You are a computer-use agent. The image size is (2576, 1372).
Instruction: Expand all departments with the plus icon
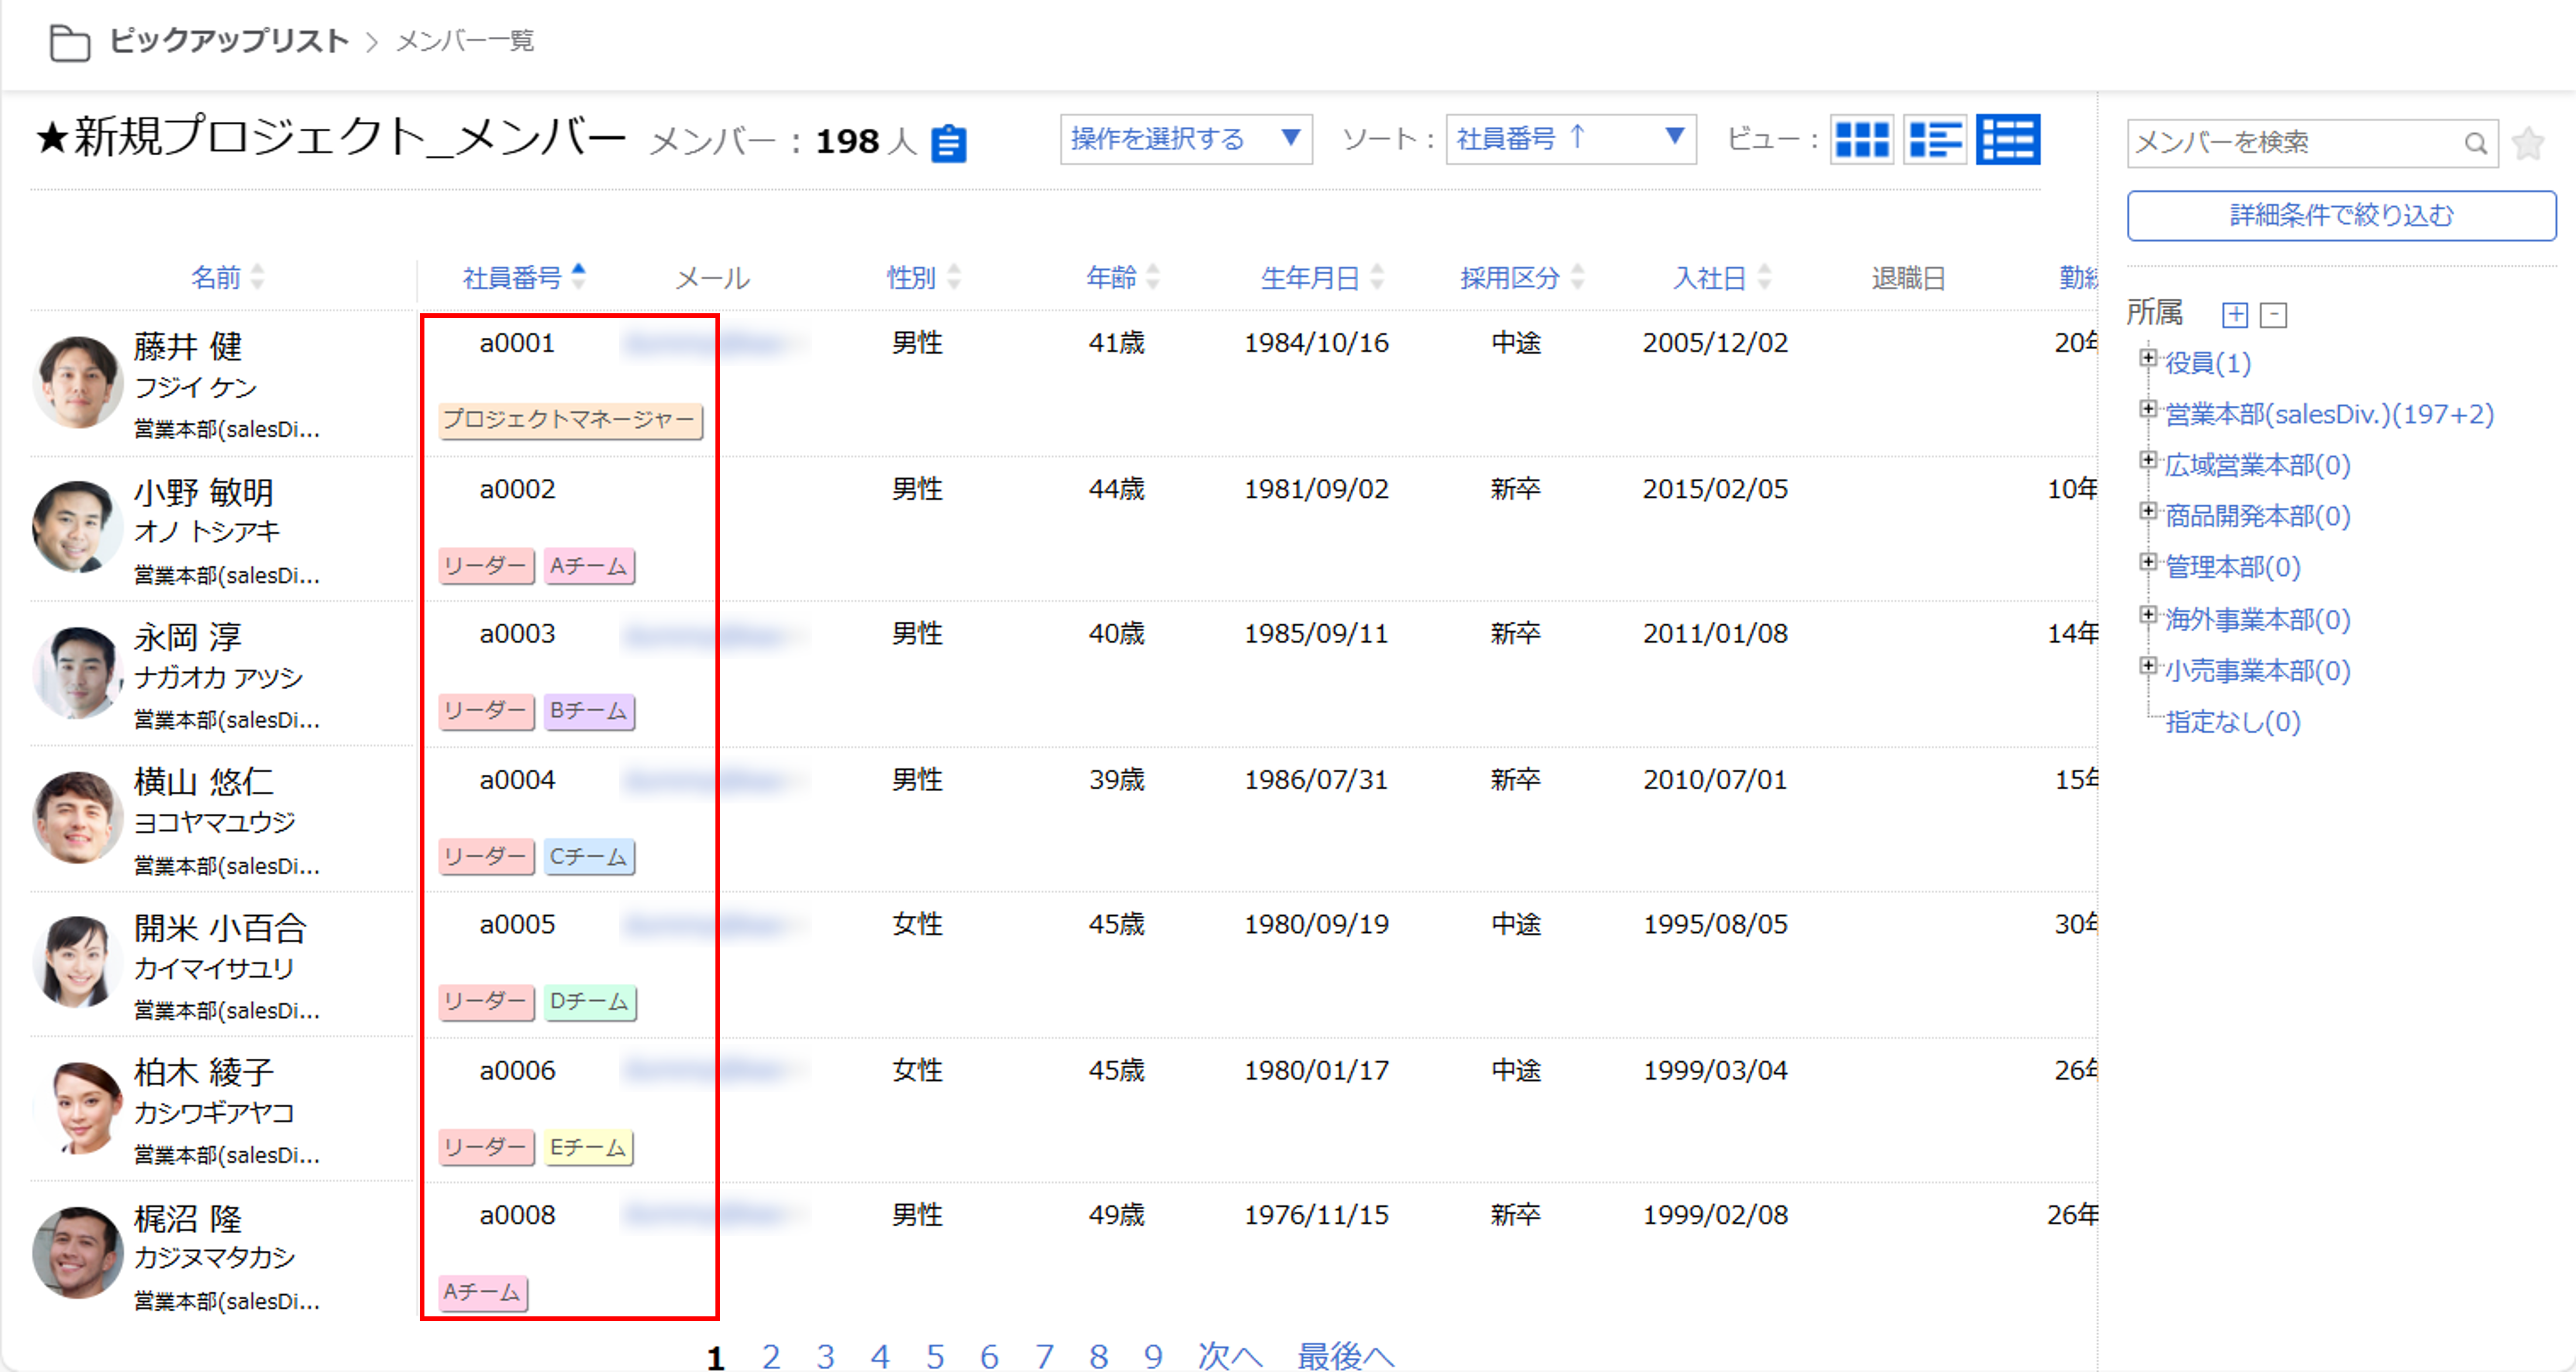pos(2234,315)
